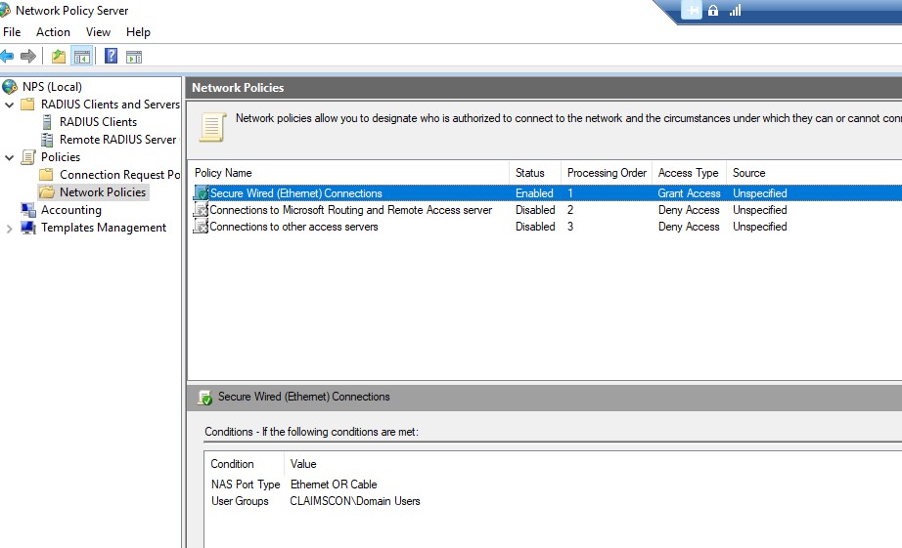This screenshot has height=548, width=902.
Task: Select 'Secure Wired (Ethernet) Connections' policy name
Action: point(295,193)
